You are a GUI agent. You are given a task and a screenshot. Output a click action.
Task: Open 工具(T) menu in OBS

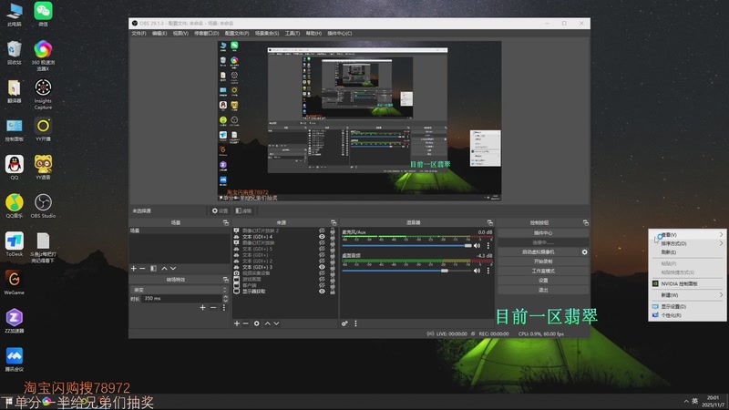tap(293, 34)
